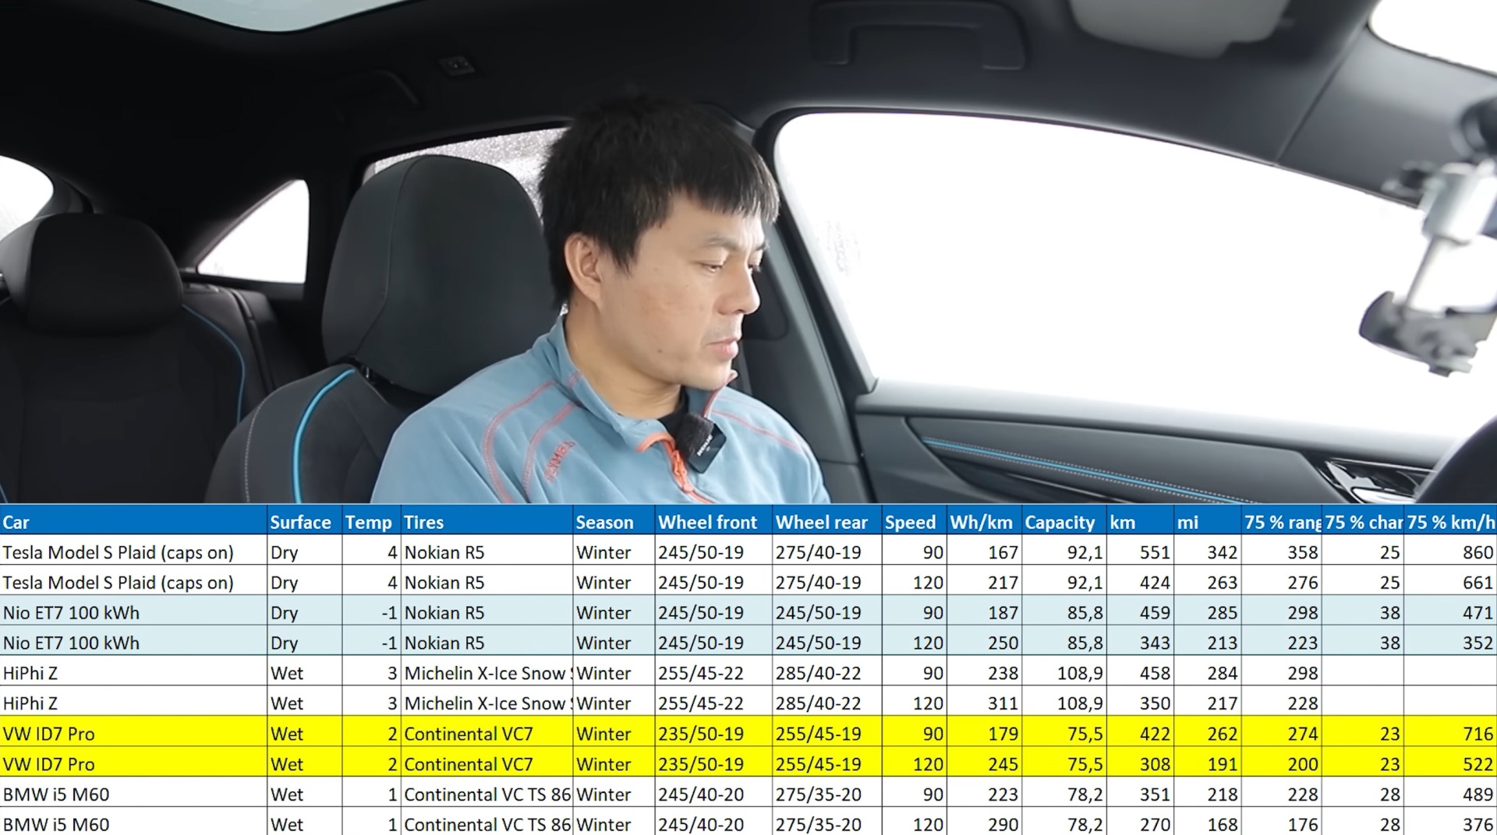Click miles value 168
The image size is (1497, 835).
[x=1222, y=824]
